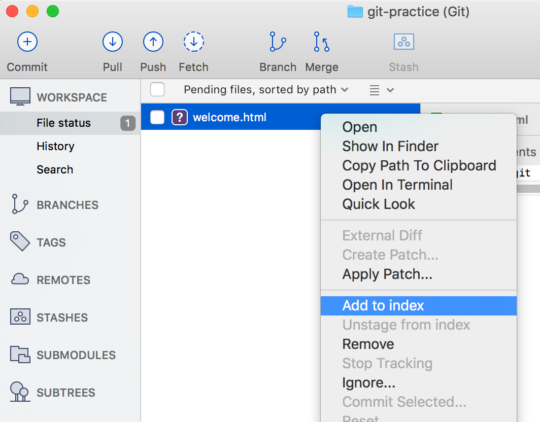Click the Pull icon in toolbar

click(113, 42)
